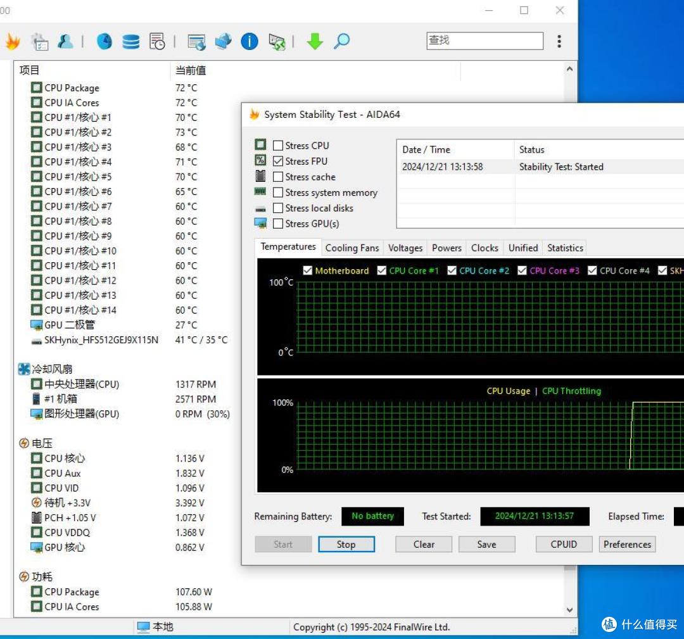Select the Stability Test: Started log row
Image resolution: width=684 pixels, height=639 pixels.
pos(541,167)
